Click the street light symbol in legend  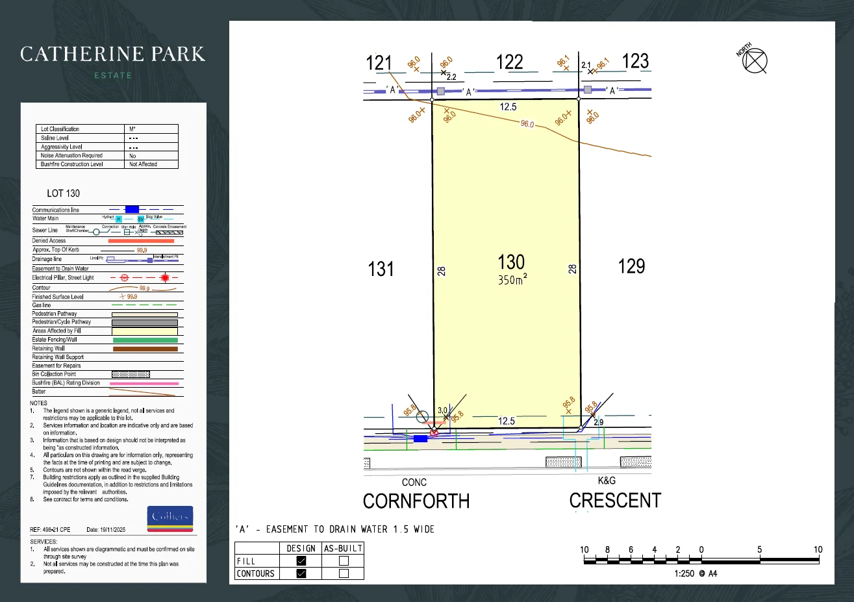tap(165, 278)
